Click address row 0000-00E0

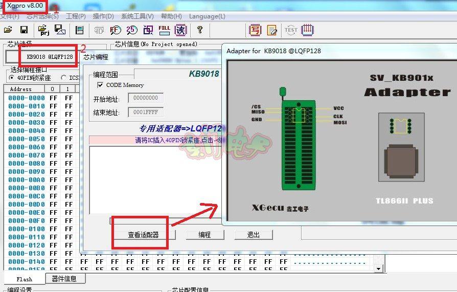click(x=27, y=212)
